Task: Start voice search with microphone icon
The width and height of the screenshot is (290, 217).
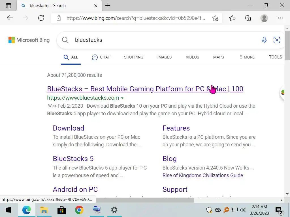Action: tap(264, 40)
